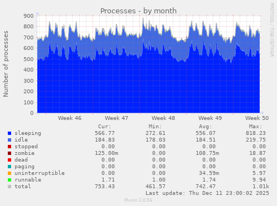Click the runnable legend color swatch
The image size is (277, 206).
pyautogui.click(x=9, y=180)
